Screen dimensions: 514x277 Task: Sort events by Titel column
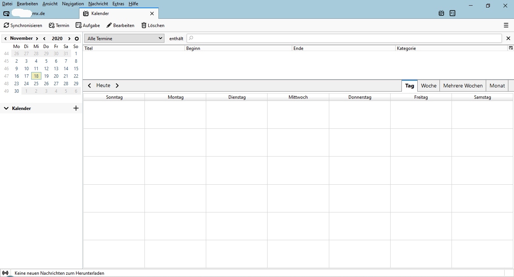click(134, 48)
